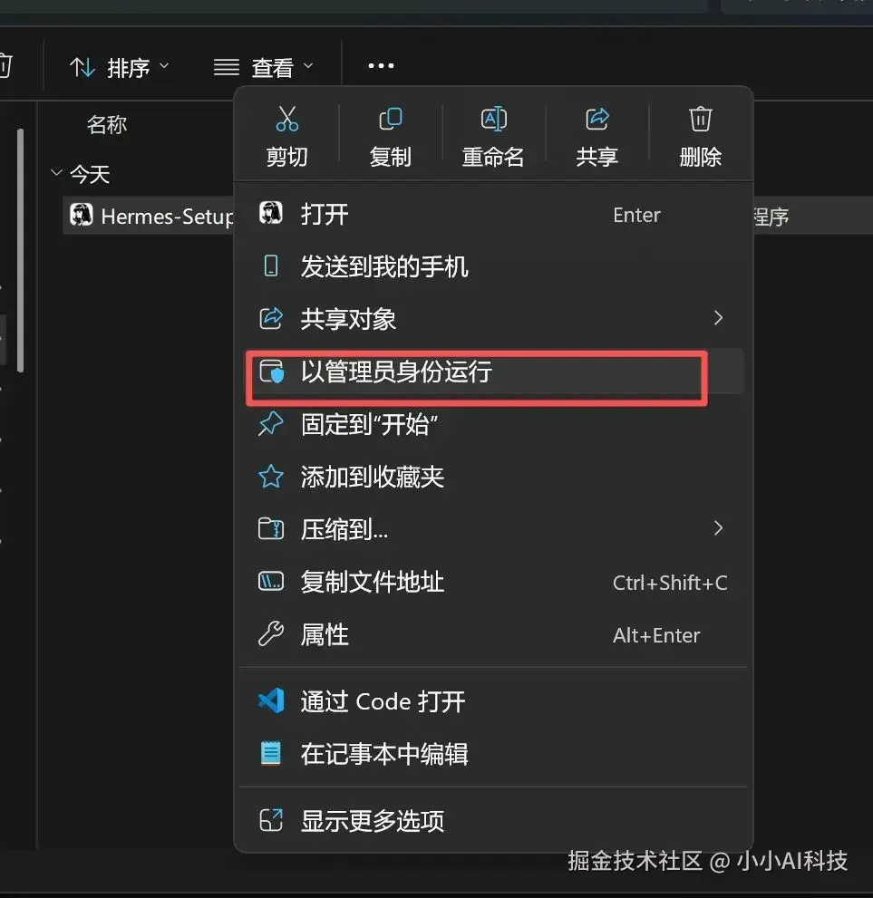
Task: Open file 属性 properties
Action: [493, 634]
